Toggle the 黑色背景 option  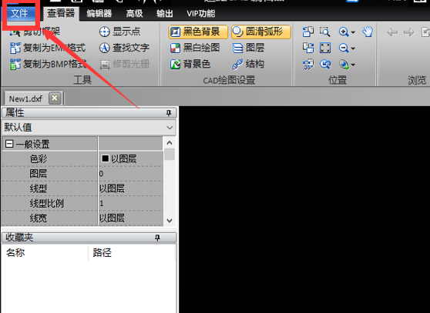pyautogui.click(x=198, y=32)
